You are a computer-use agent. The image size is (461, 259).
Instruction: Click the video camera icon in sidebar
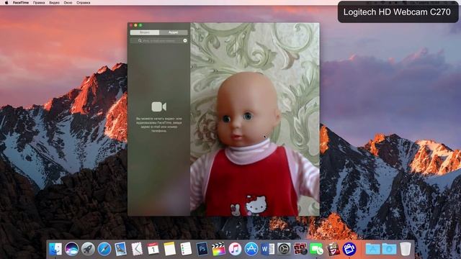coord(158,106)
